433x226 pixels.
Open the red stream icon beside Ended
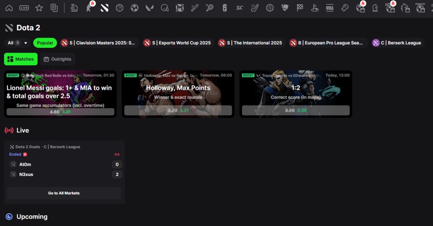pyautogui.click(x=25, y=155)
